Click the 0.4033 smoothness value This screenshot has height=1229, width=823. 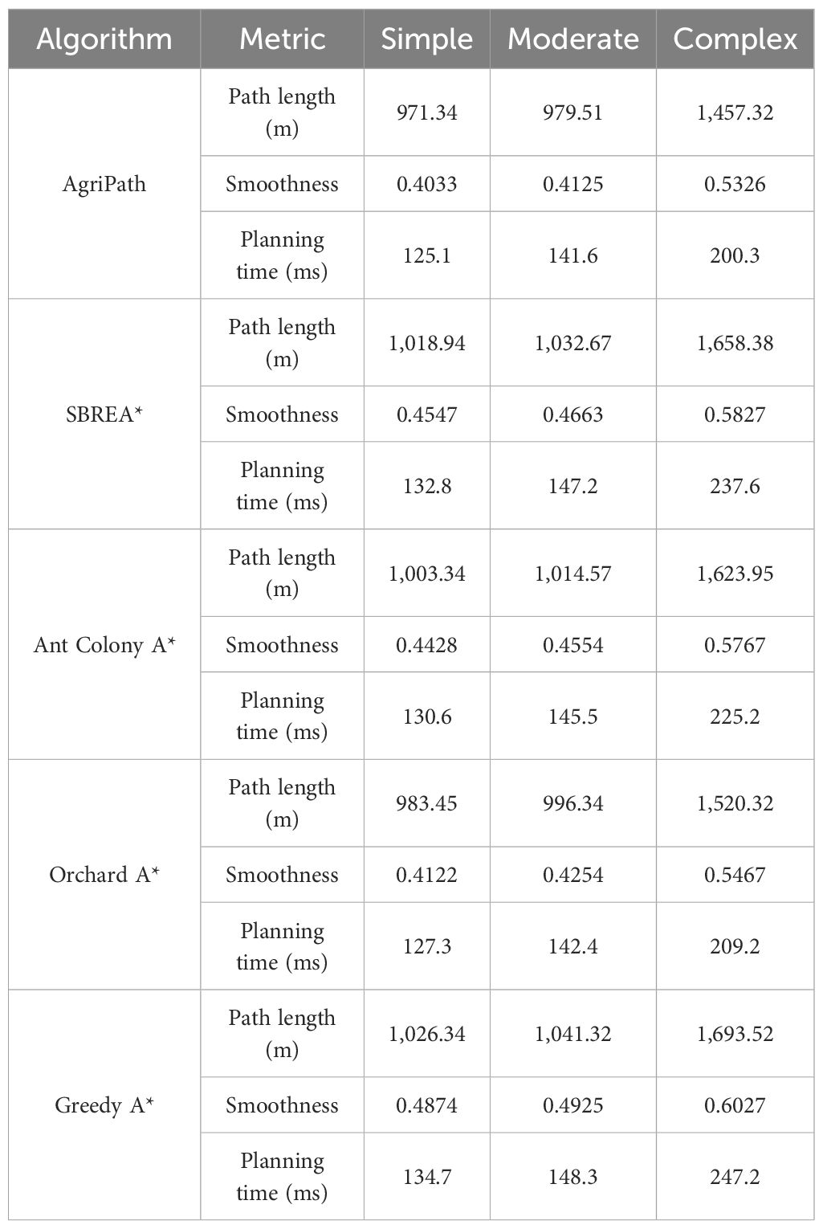[x=426, y=184]
